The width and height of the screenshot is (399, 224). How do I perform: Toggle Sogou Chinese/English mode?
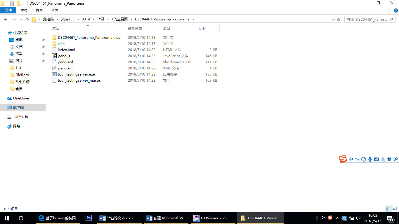pyautogui.click(x=351, y=159)
